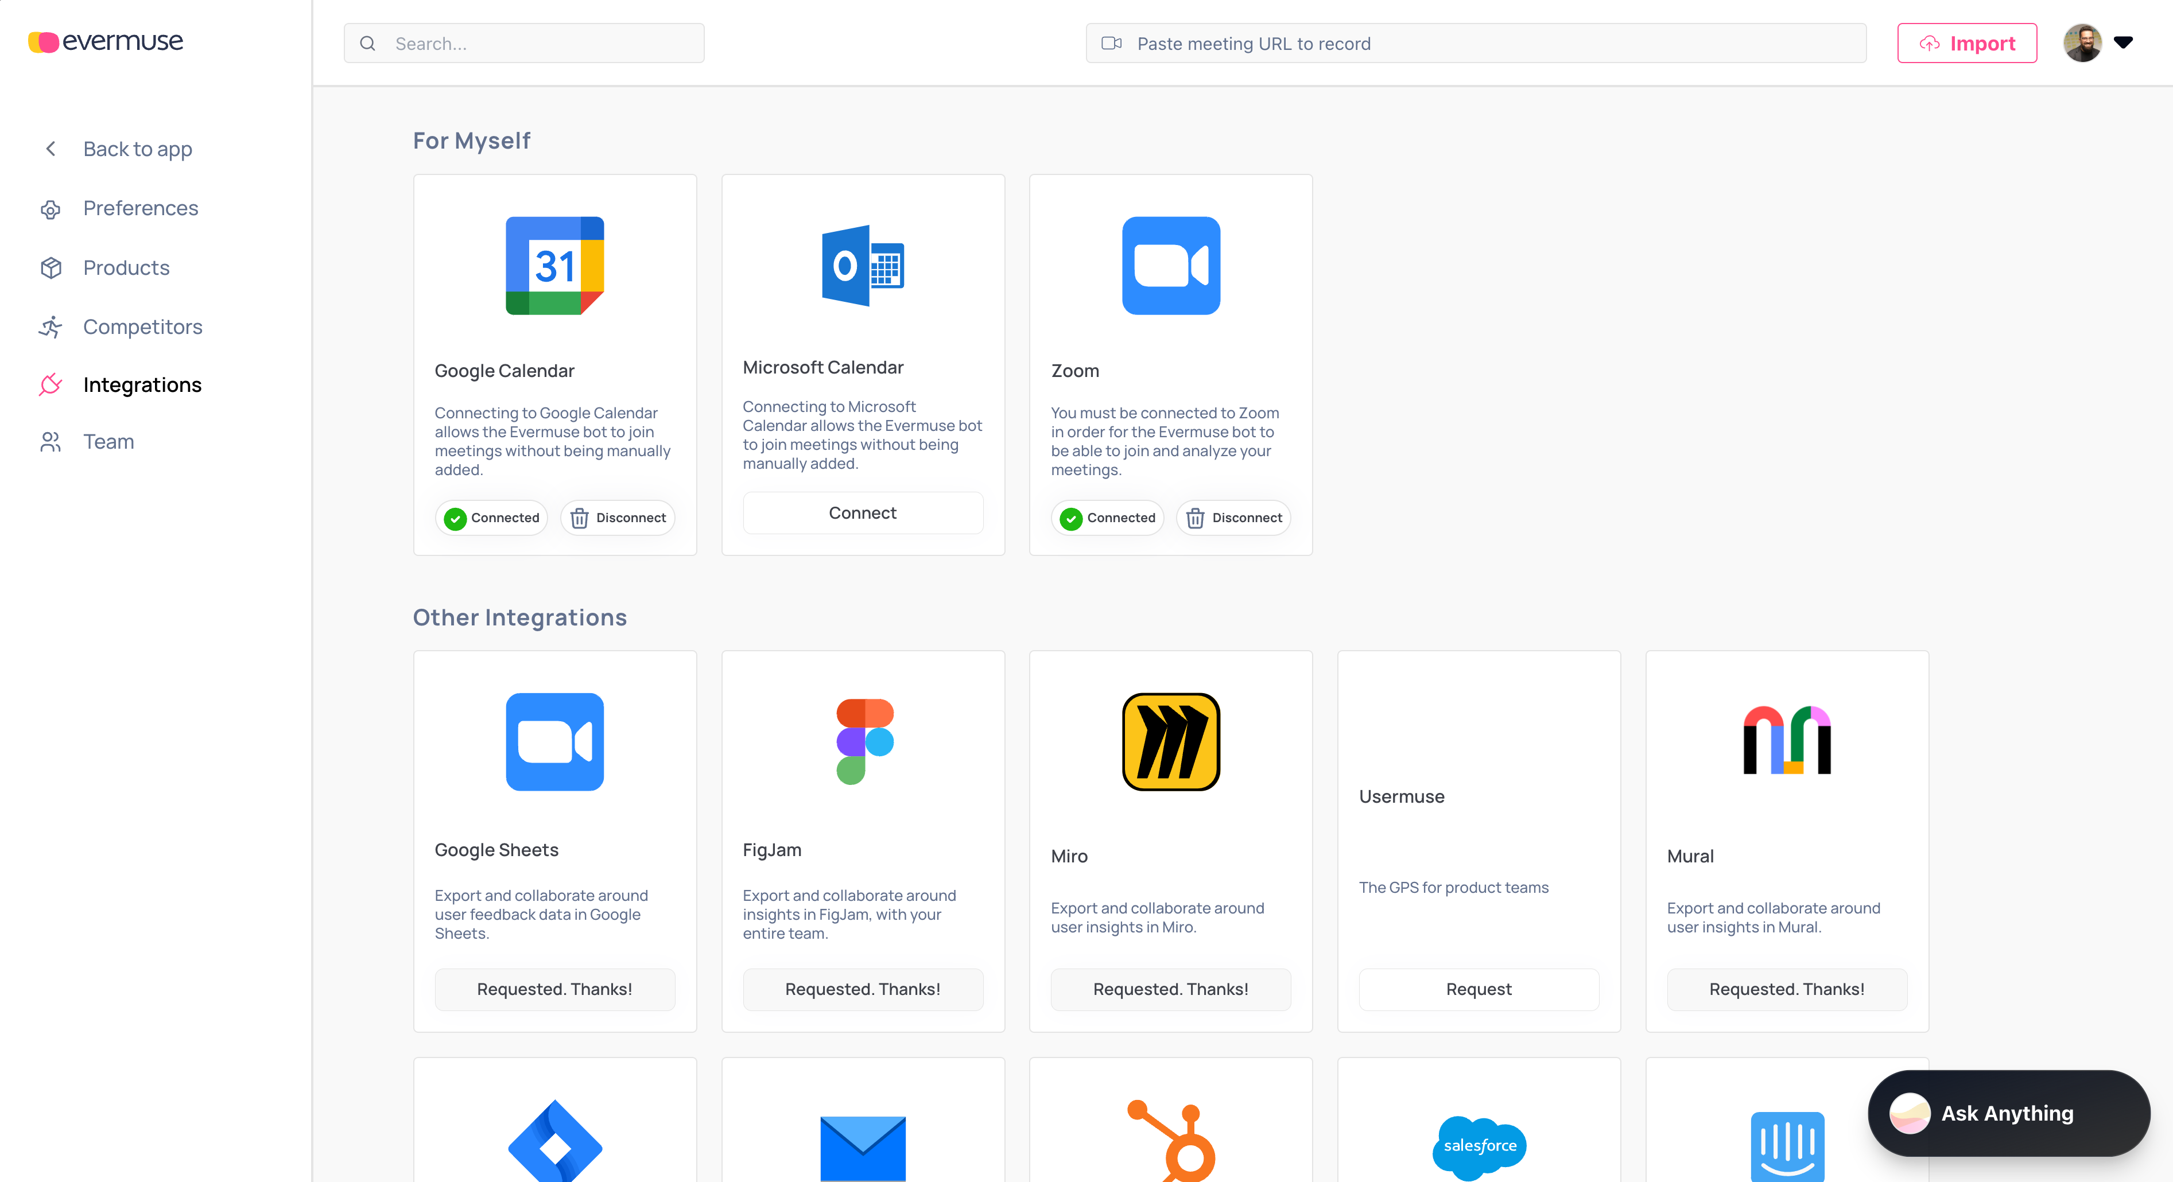This screenshot has height=1182, width=2173.
Task: Open the Team settings page
Action: (108, 442)
